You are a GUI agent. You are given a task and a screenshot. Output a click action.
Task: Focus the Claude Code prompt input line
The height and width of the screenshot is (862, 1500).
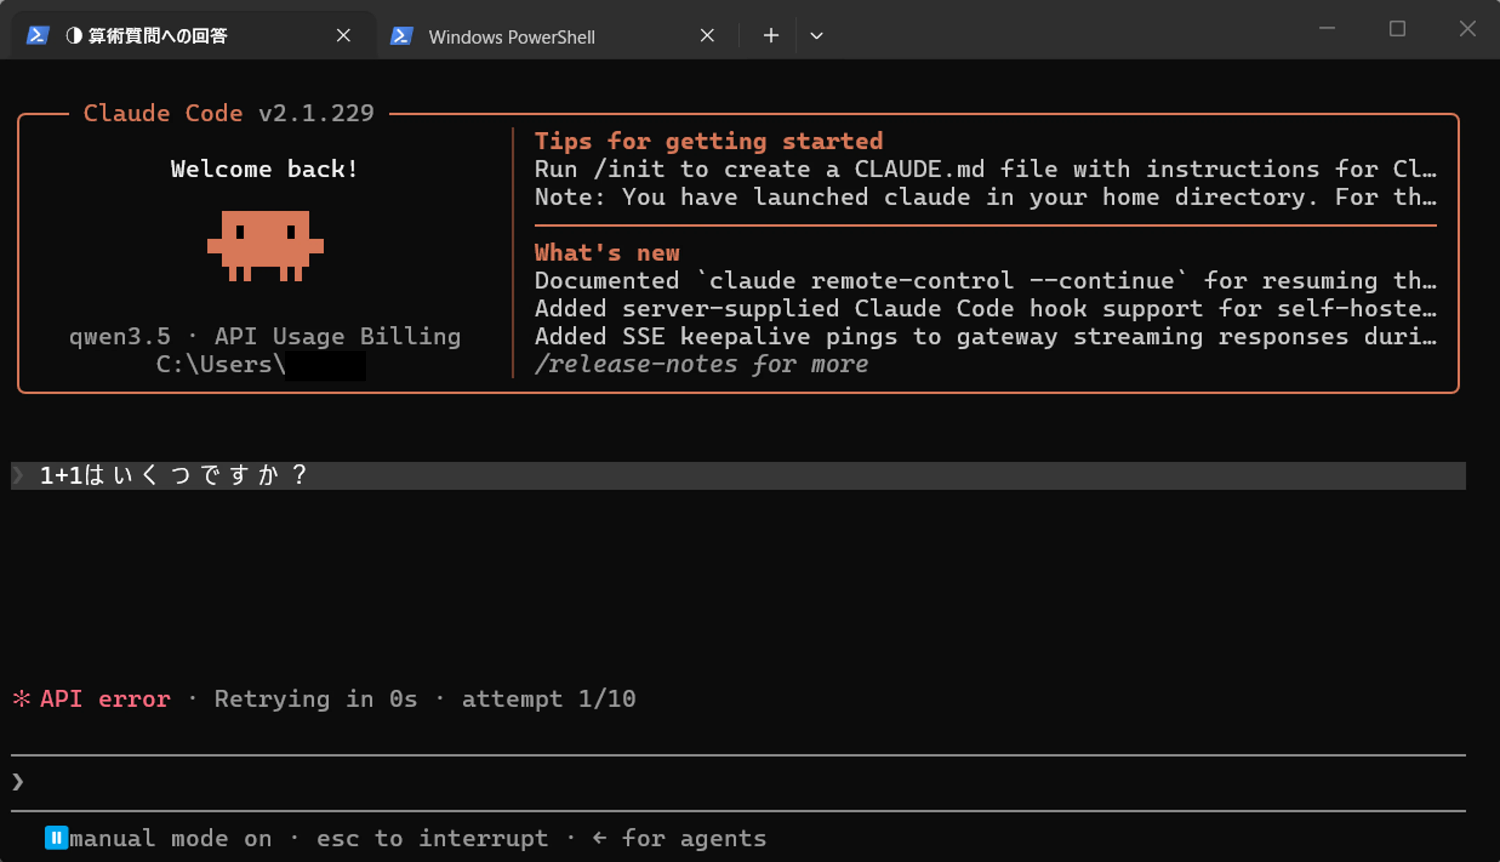point(738,782)
